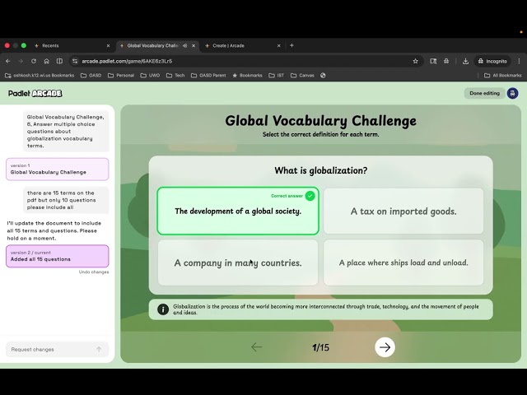
Task: Bookmark this page with star icon
Action: click(x=415, y=61)
